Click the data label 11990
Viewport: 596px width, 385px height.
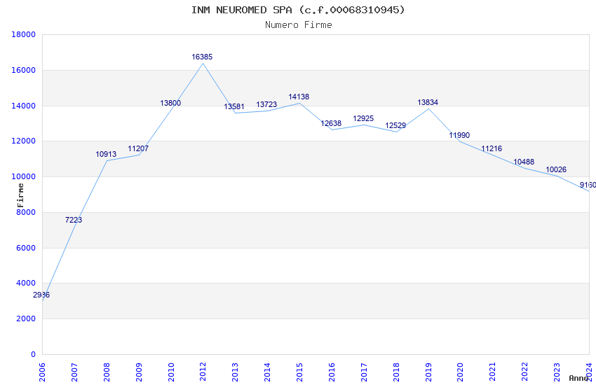click(459, 135)
